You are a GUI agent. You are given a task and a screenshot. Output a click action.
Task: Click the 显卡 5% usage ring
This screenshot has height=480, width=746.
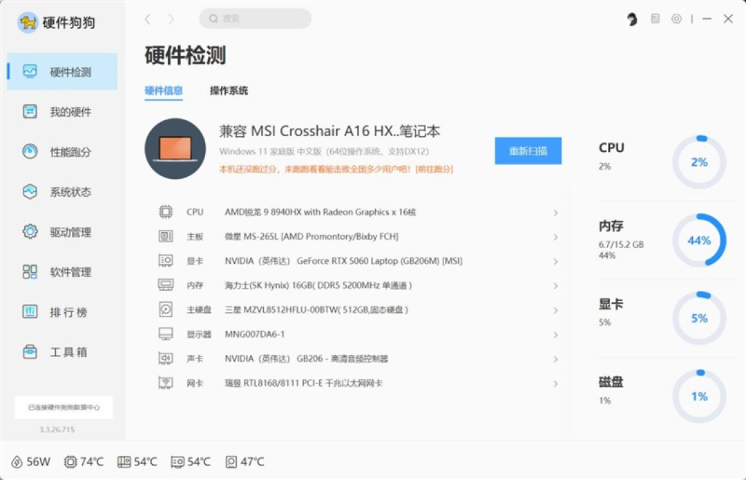(699, 318)
